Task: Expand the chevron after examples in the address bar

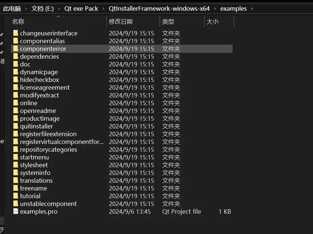Action: point(252,9)
